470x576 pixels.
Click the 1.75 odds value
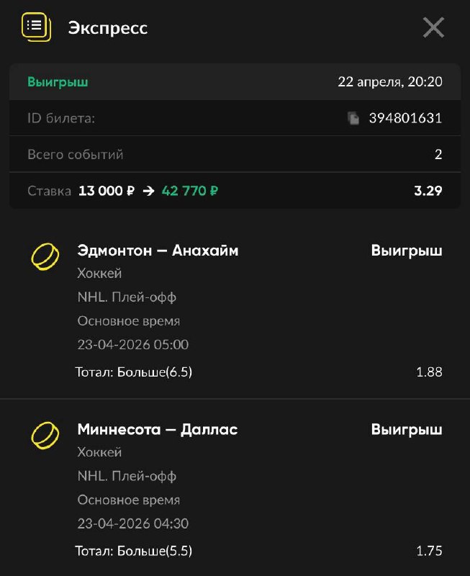tap(429, 552)
